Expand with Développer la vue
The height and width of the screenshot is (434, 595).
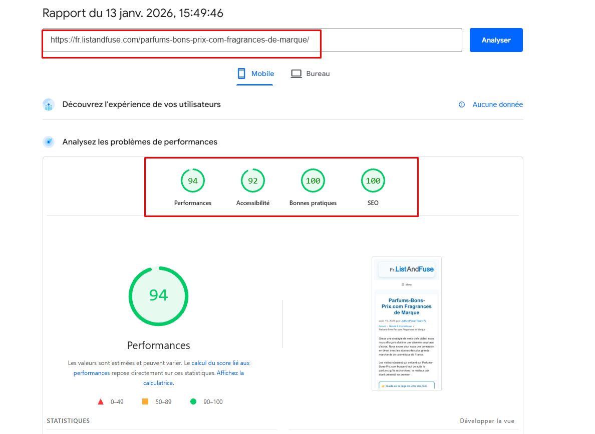coord(487,420)
